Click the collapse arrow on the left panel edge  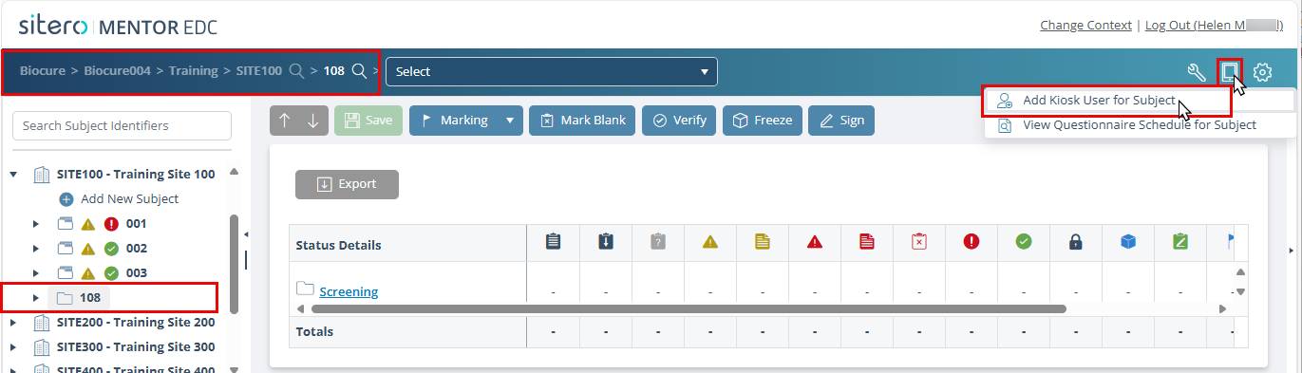point(246,234)
